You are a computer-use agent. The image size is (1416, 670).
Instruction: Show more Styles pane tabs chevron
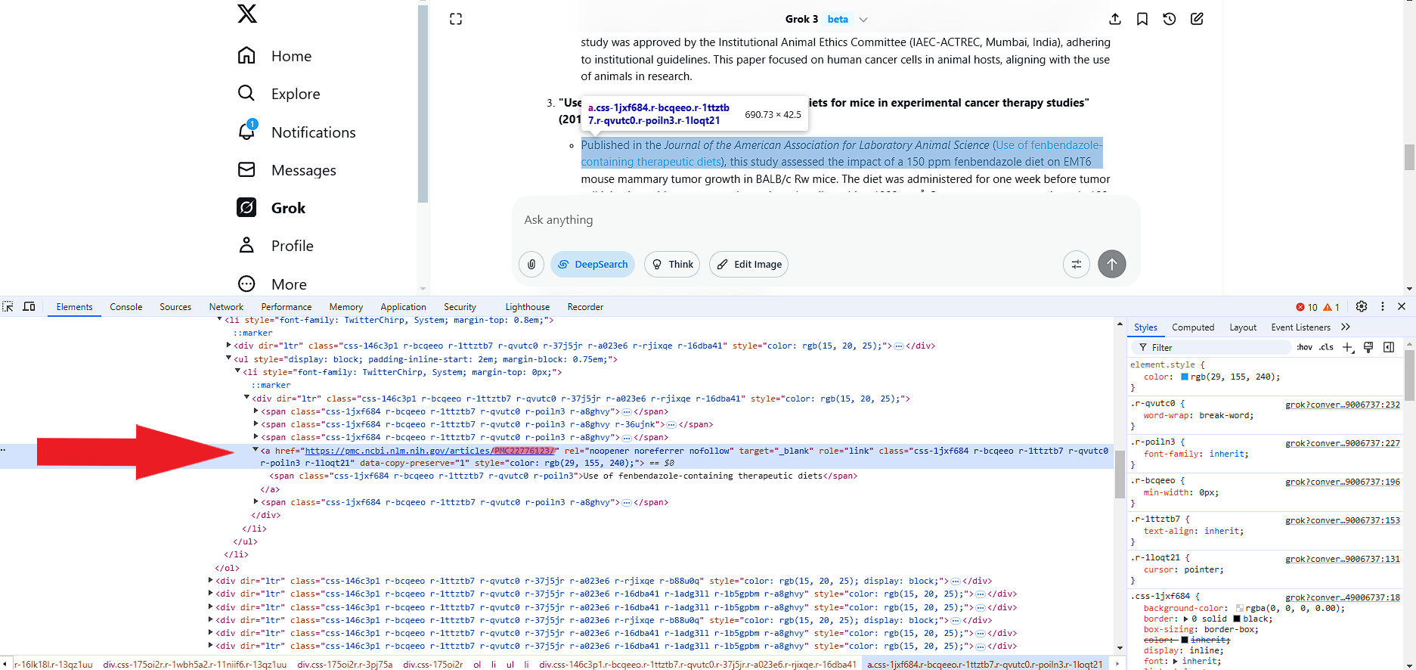point(1346,327)
